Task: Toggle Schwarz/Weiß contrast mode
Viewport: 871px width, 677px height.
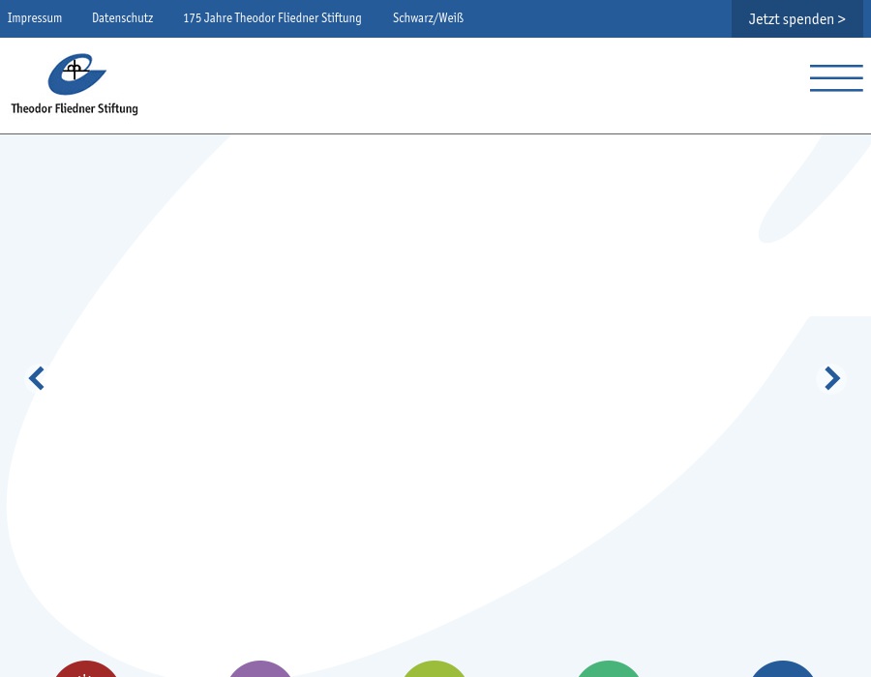Action: tap(428, 18)
